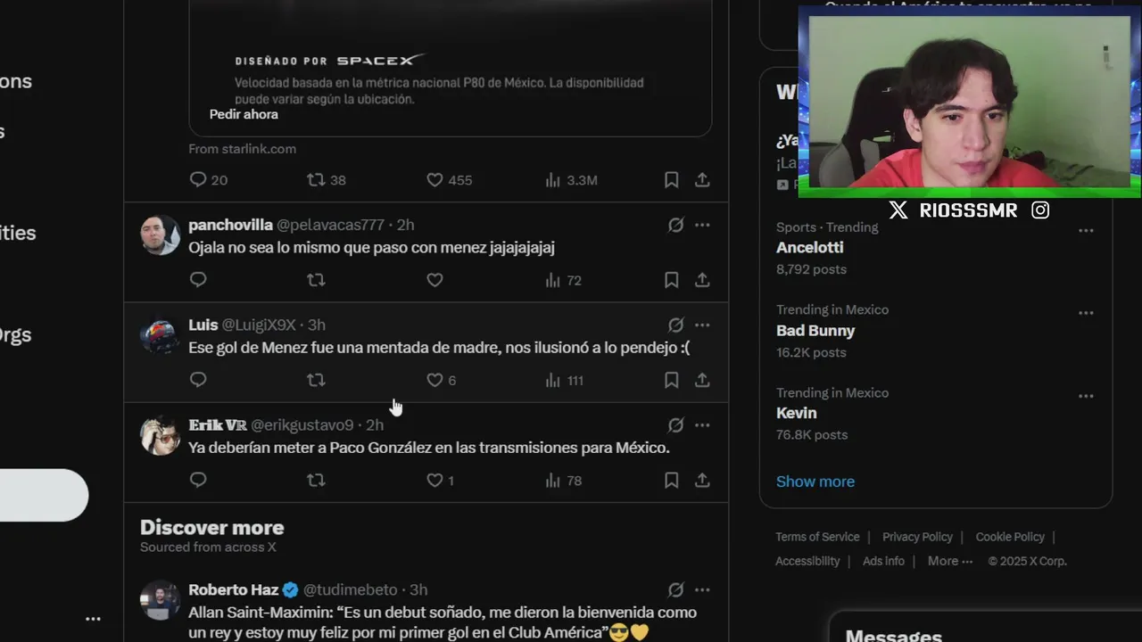Open more options on Bad Bunny trend

(1086, 313)
